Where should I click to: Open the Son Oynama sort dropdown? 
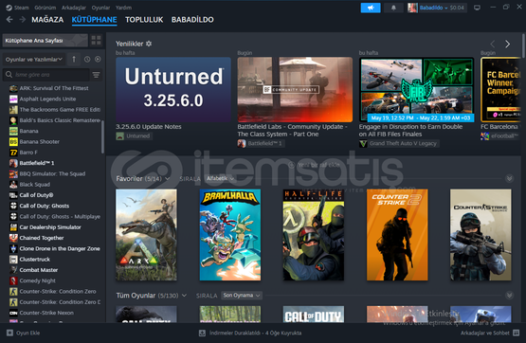pyautogui.click(x=242, y=296)
